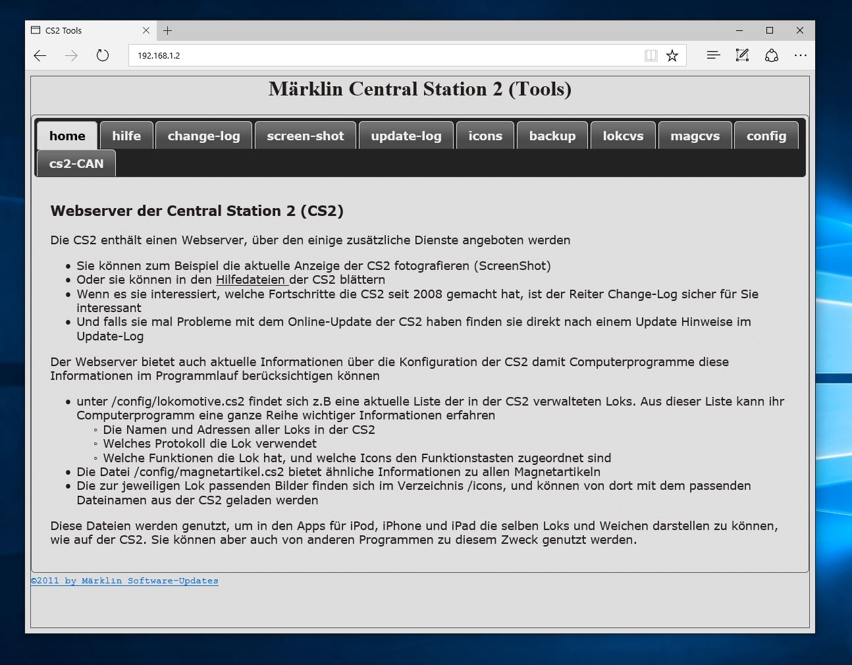Click the heading 'Märklin Central Station 2 (Tools)'
The image size is (852, 665).
tap(420, 89)
